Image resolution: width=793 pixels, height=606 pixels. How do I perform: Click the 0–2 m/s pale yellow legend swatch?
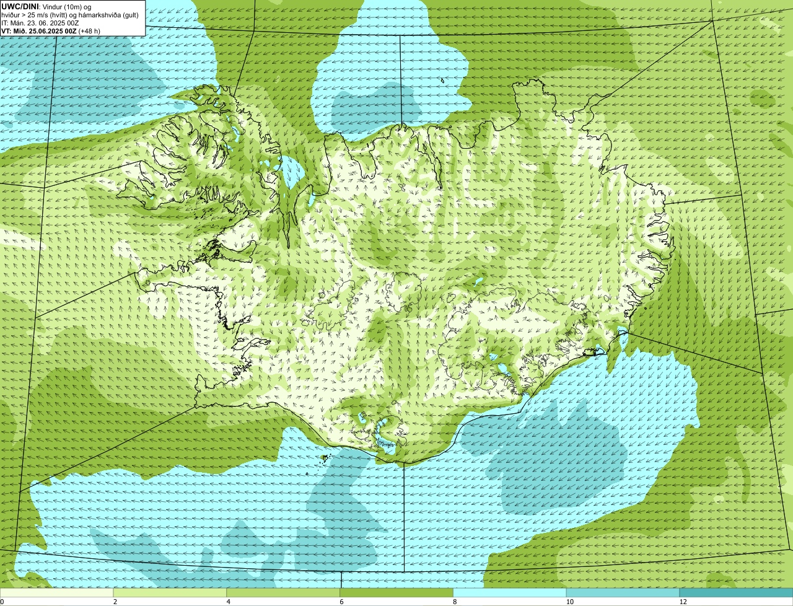[57, 593]
